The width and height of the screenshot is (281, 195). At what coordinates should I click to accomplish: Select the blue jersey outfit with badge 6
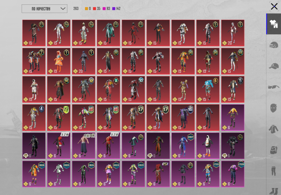pyautogui.click(x=207, y=89)
